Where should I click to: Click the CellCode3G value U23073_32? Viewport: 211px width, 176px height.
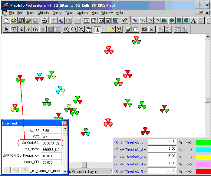pos(51,143)
